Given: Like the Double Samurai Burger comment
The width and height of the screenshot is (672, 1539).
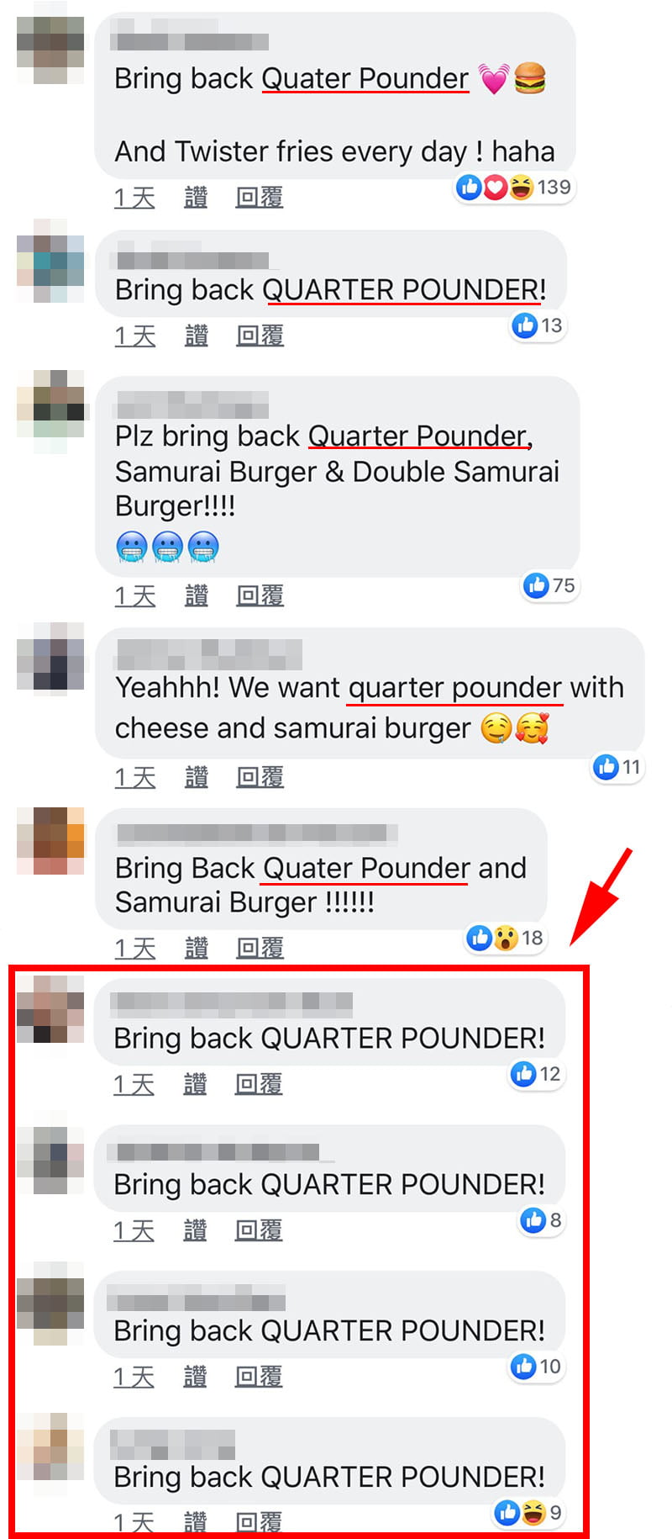Looking at the screenshot, I should pos(197,596).
